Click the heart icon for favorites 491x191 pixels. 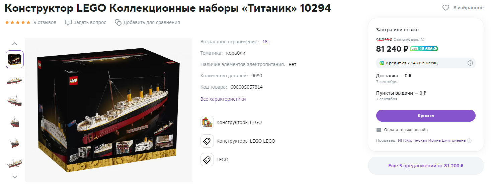click(x=445, y=8)
